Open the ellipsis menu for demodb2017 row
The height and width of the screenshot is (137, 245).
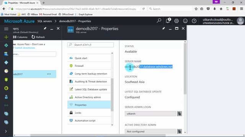49,74
